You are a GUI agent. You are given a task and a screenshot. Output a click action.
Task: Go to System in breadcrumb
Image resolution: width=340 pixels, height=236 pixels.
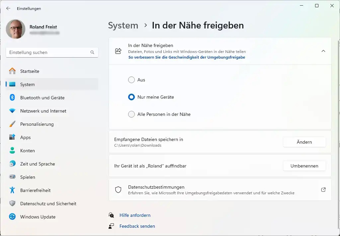click(x=123, y=25)
